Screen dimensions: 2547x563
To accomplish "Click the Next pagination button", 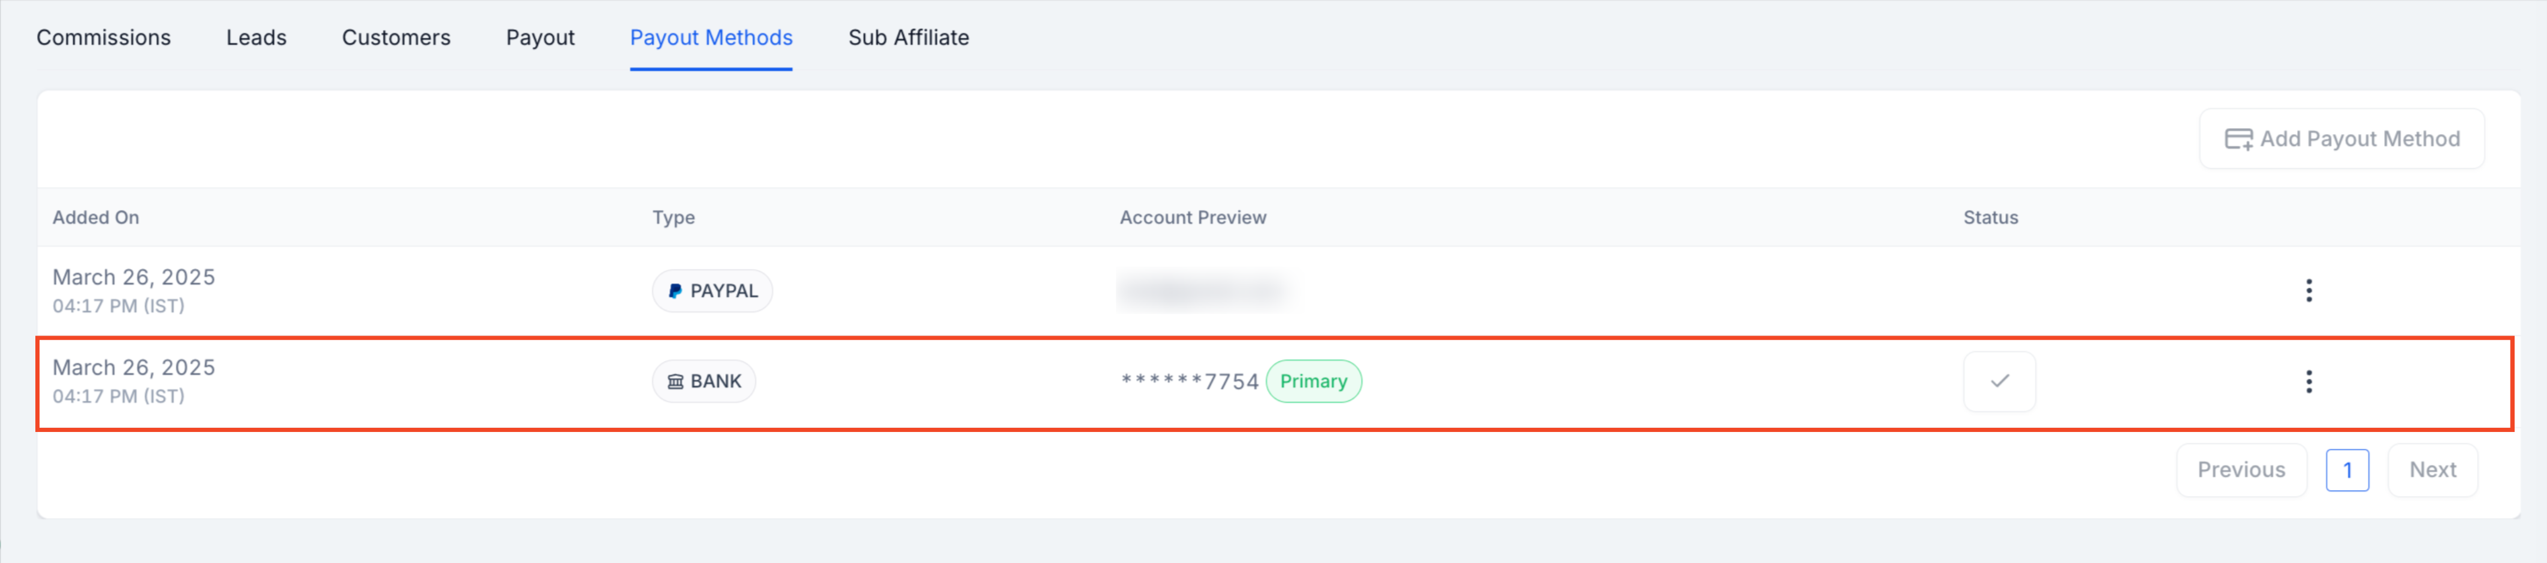I will [x=2433, y=470].
